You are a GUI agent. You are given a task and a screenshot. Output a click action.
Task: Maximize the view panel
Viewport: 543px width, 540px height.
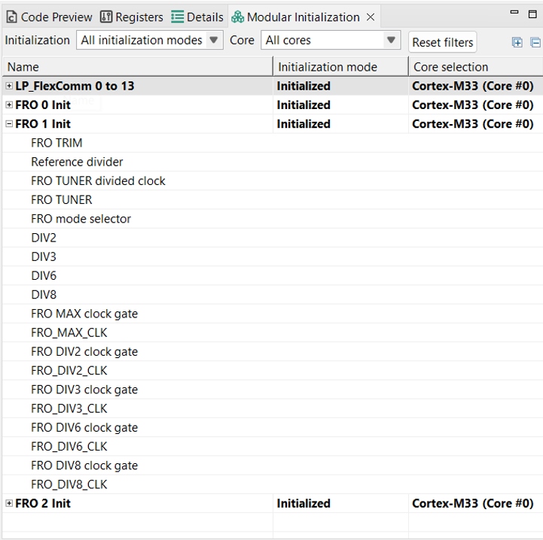[x=533, y=14]
